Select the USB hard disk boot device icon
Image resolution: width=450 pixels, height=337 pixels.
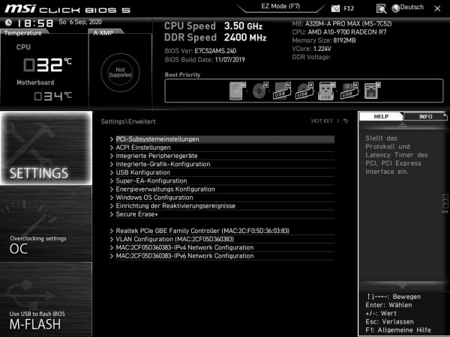(x=282, y=91)
